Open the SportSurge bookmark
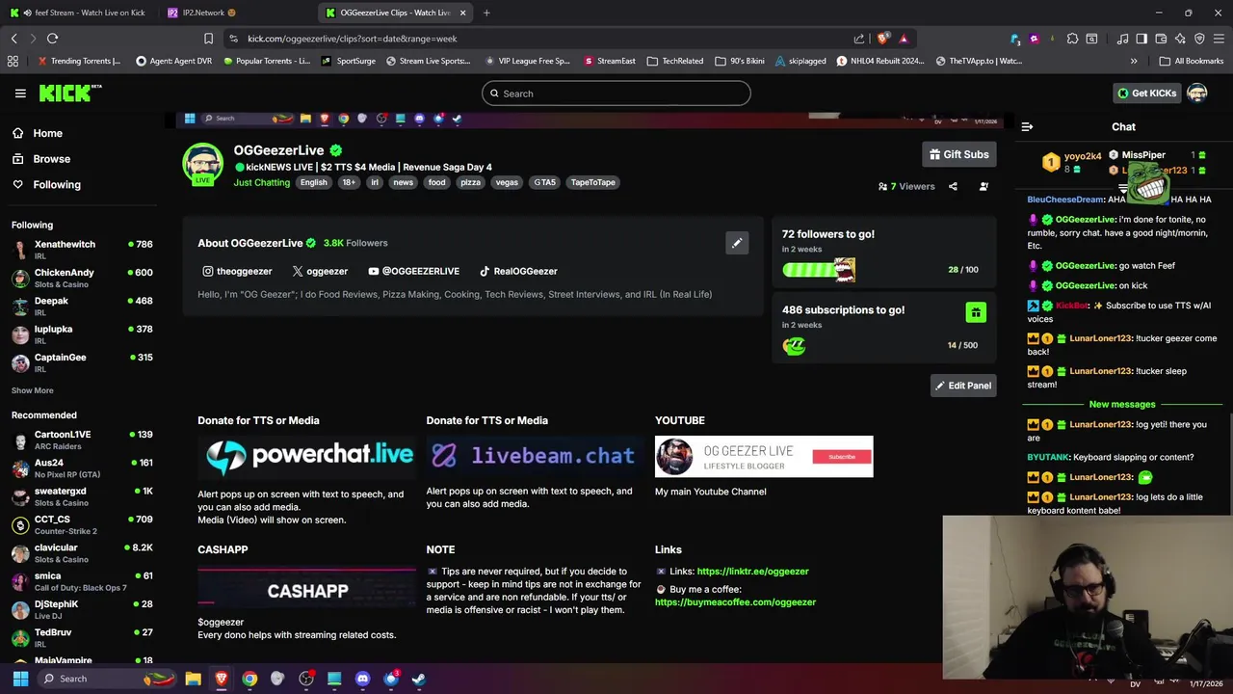The image size is (1233, 694). 348,61
